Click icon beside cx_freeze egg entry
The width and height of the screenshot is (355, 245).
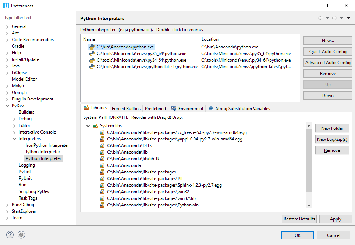tap(102, 132)
